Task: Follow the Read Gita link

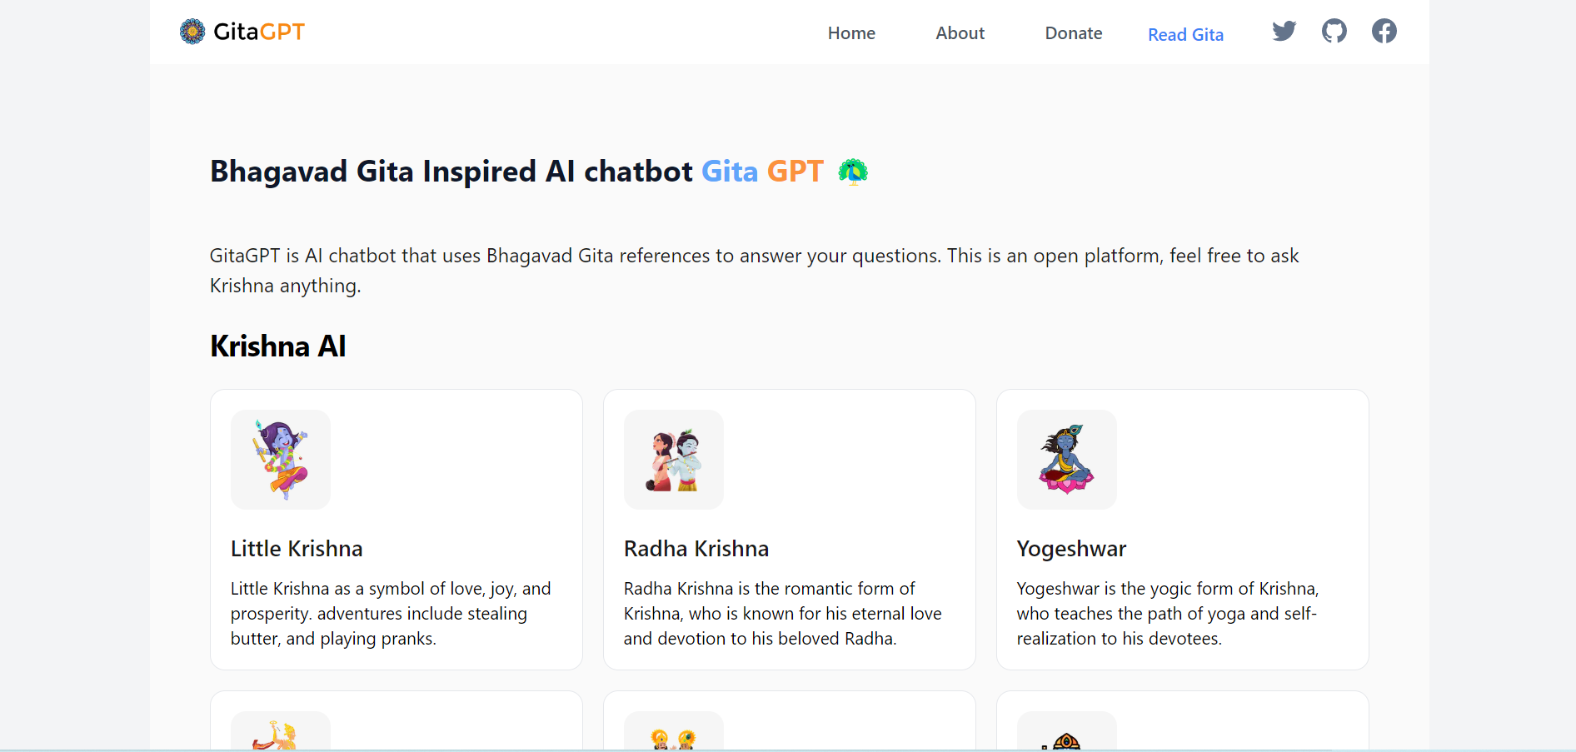Action: (1185, 35)
